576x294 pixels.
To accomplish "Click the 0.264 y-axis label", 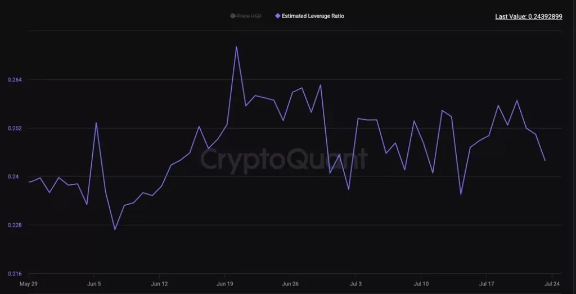I will (14, 80).
